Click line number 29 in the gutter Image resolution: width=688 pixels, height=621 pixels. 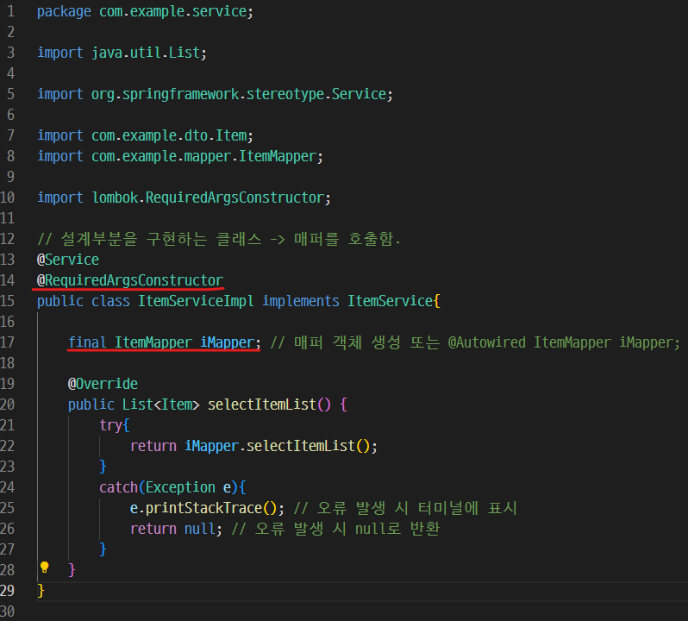point(8,591)
